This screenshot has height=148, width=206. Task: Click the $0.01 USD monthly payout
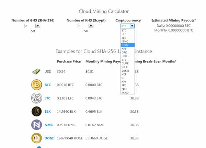tap(90, 72)
